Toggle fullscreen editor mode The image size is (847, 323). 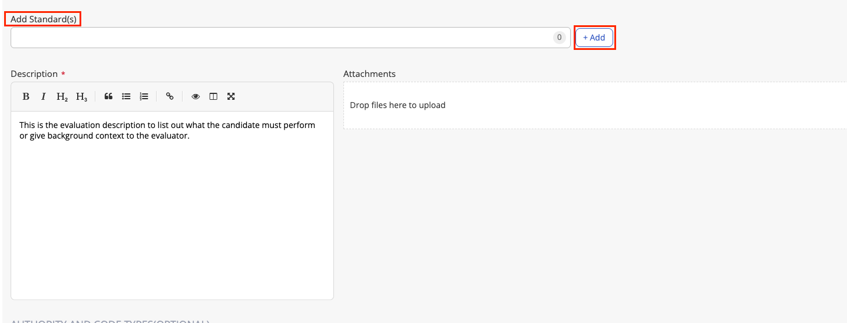click(x=231, y=97)
